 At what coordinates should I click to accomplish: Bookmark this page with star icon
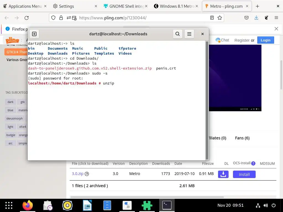pos(220,18)
